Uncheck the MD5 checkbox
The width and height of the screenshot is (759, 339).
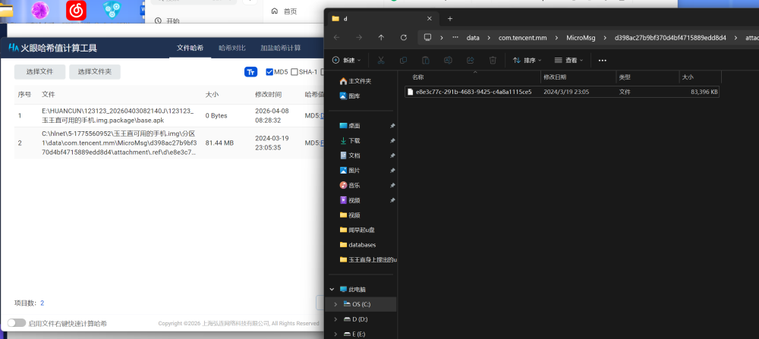click(269, 72)
